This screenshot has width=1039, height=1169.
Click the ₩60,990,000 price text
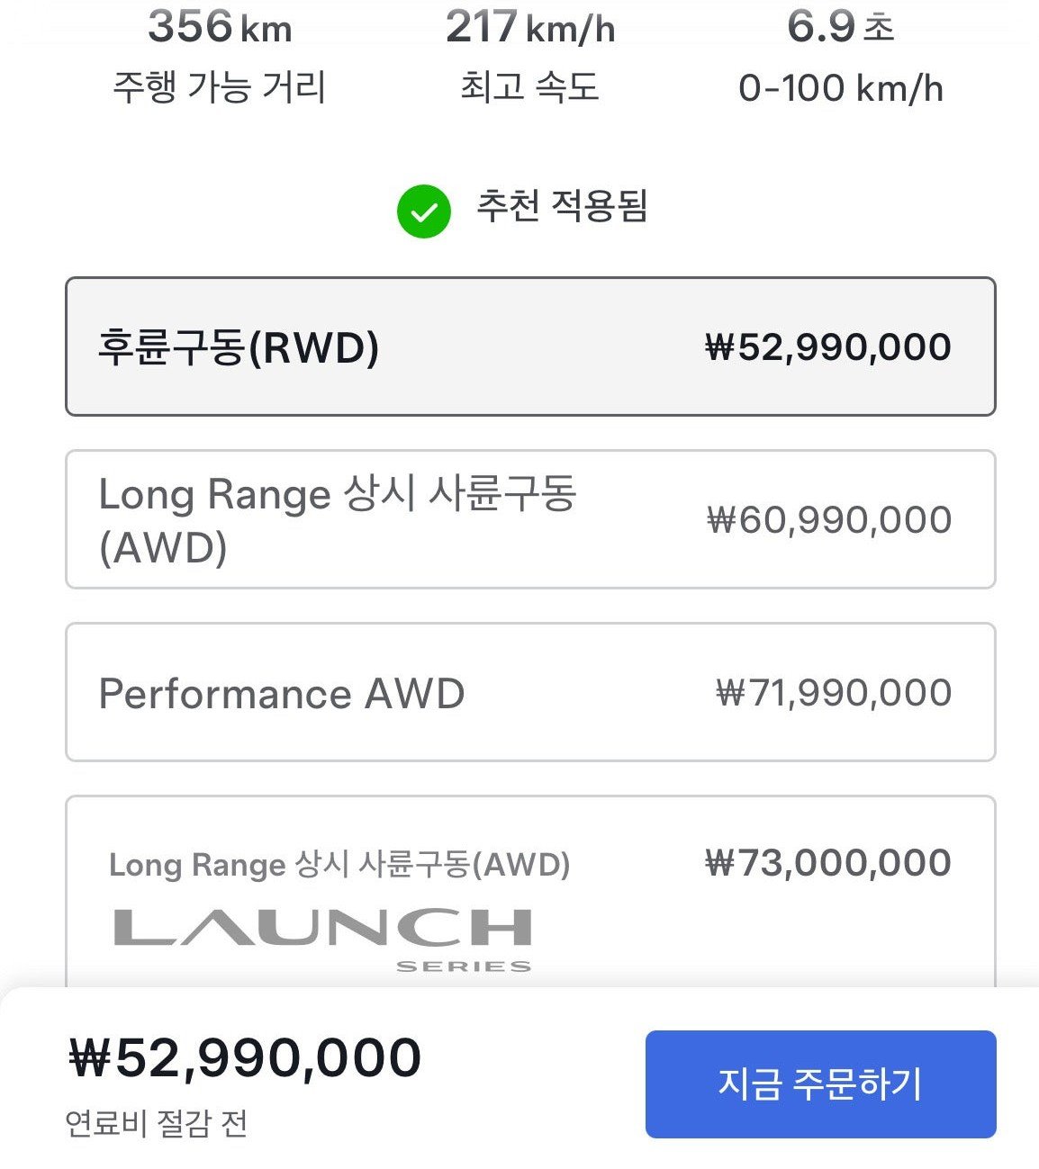(829, 520)
